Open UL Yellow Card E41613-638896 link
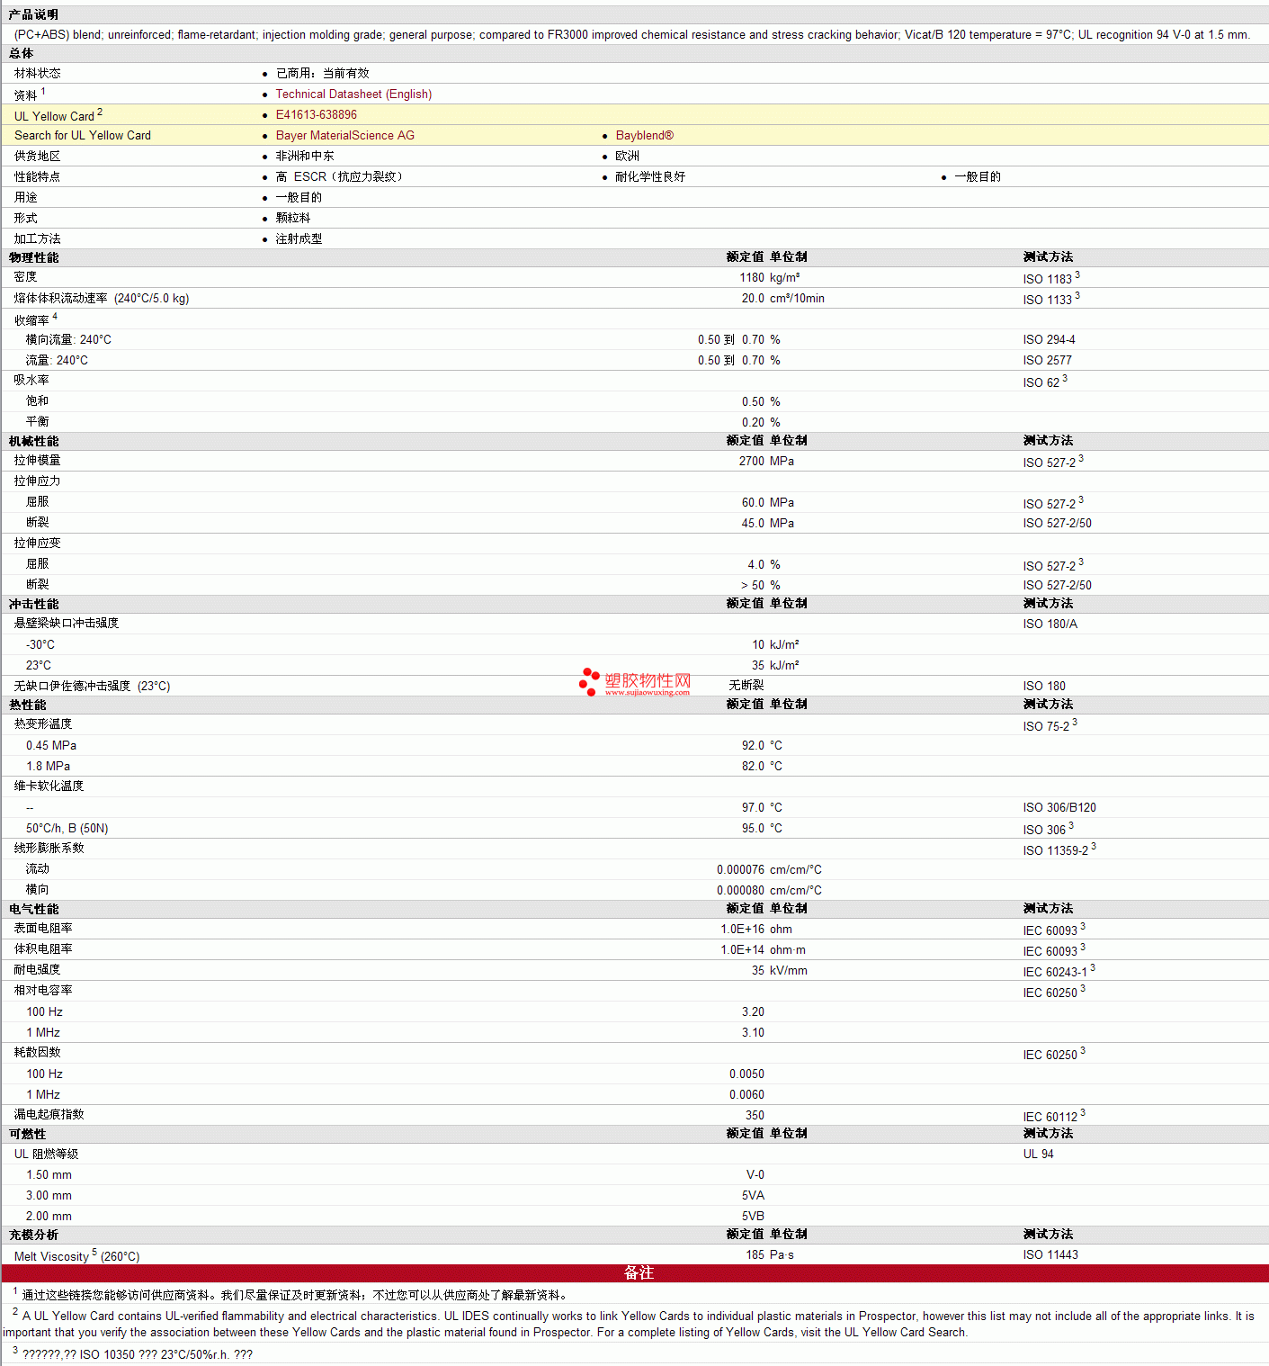The width and height of the screenshot is (1269, 1366). pyautogui.click(x=317, y=114)
